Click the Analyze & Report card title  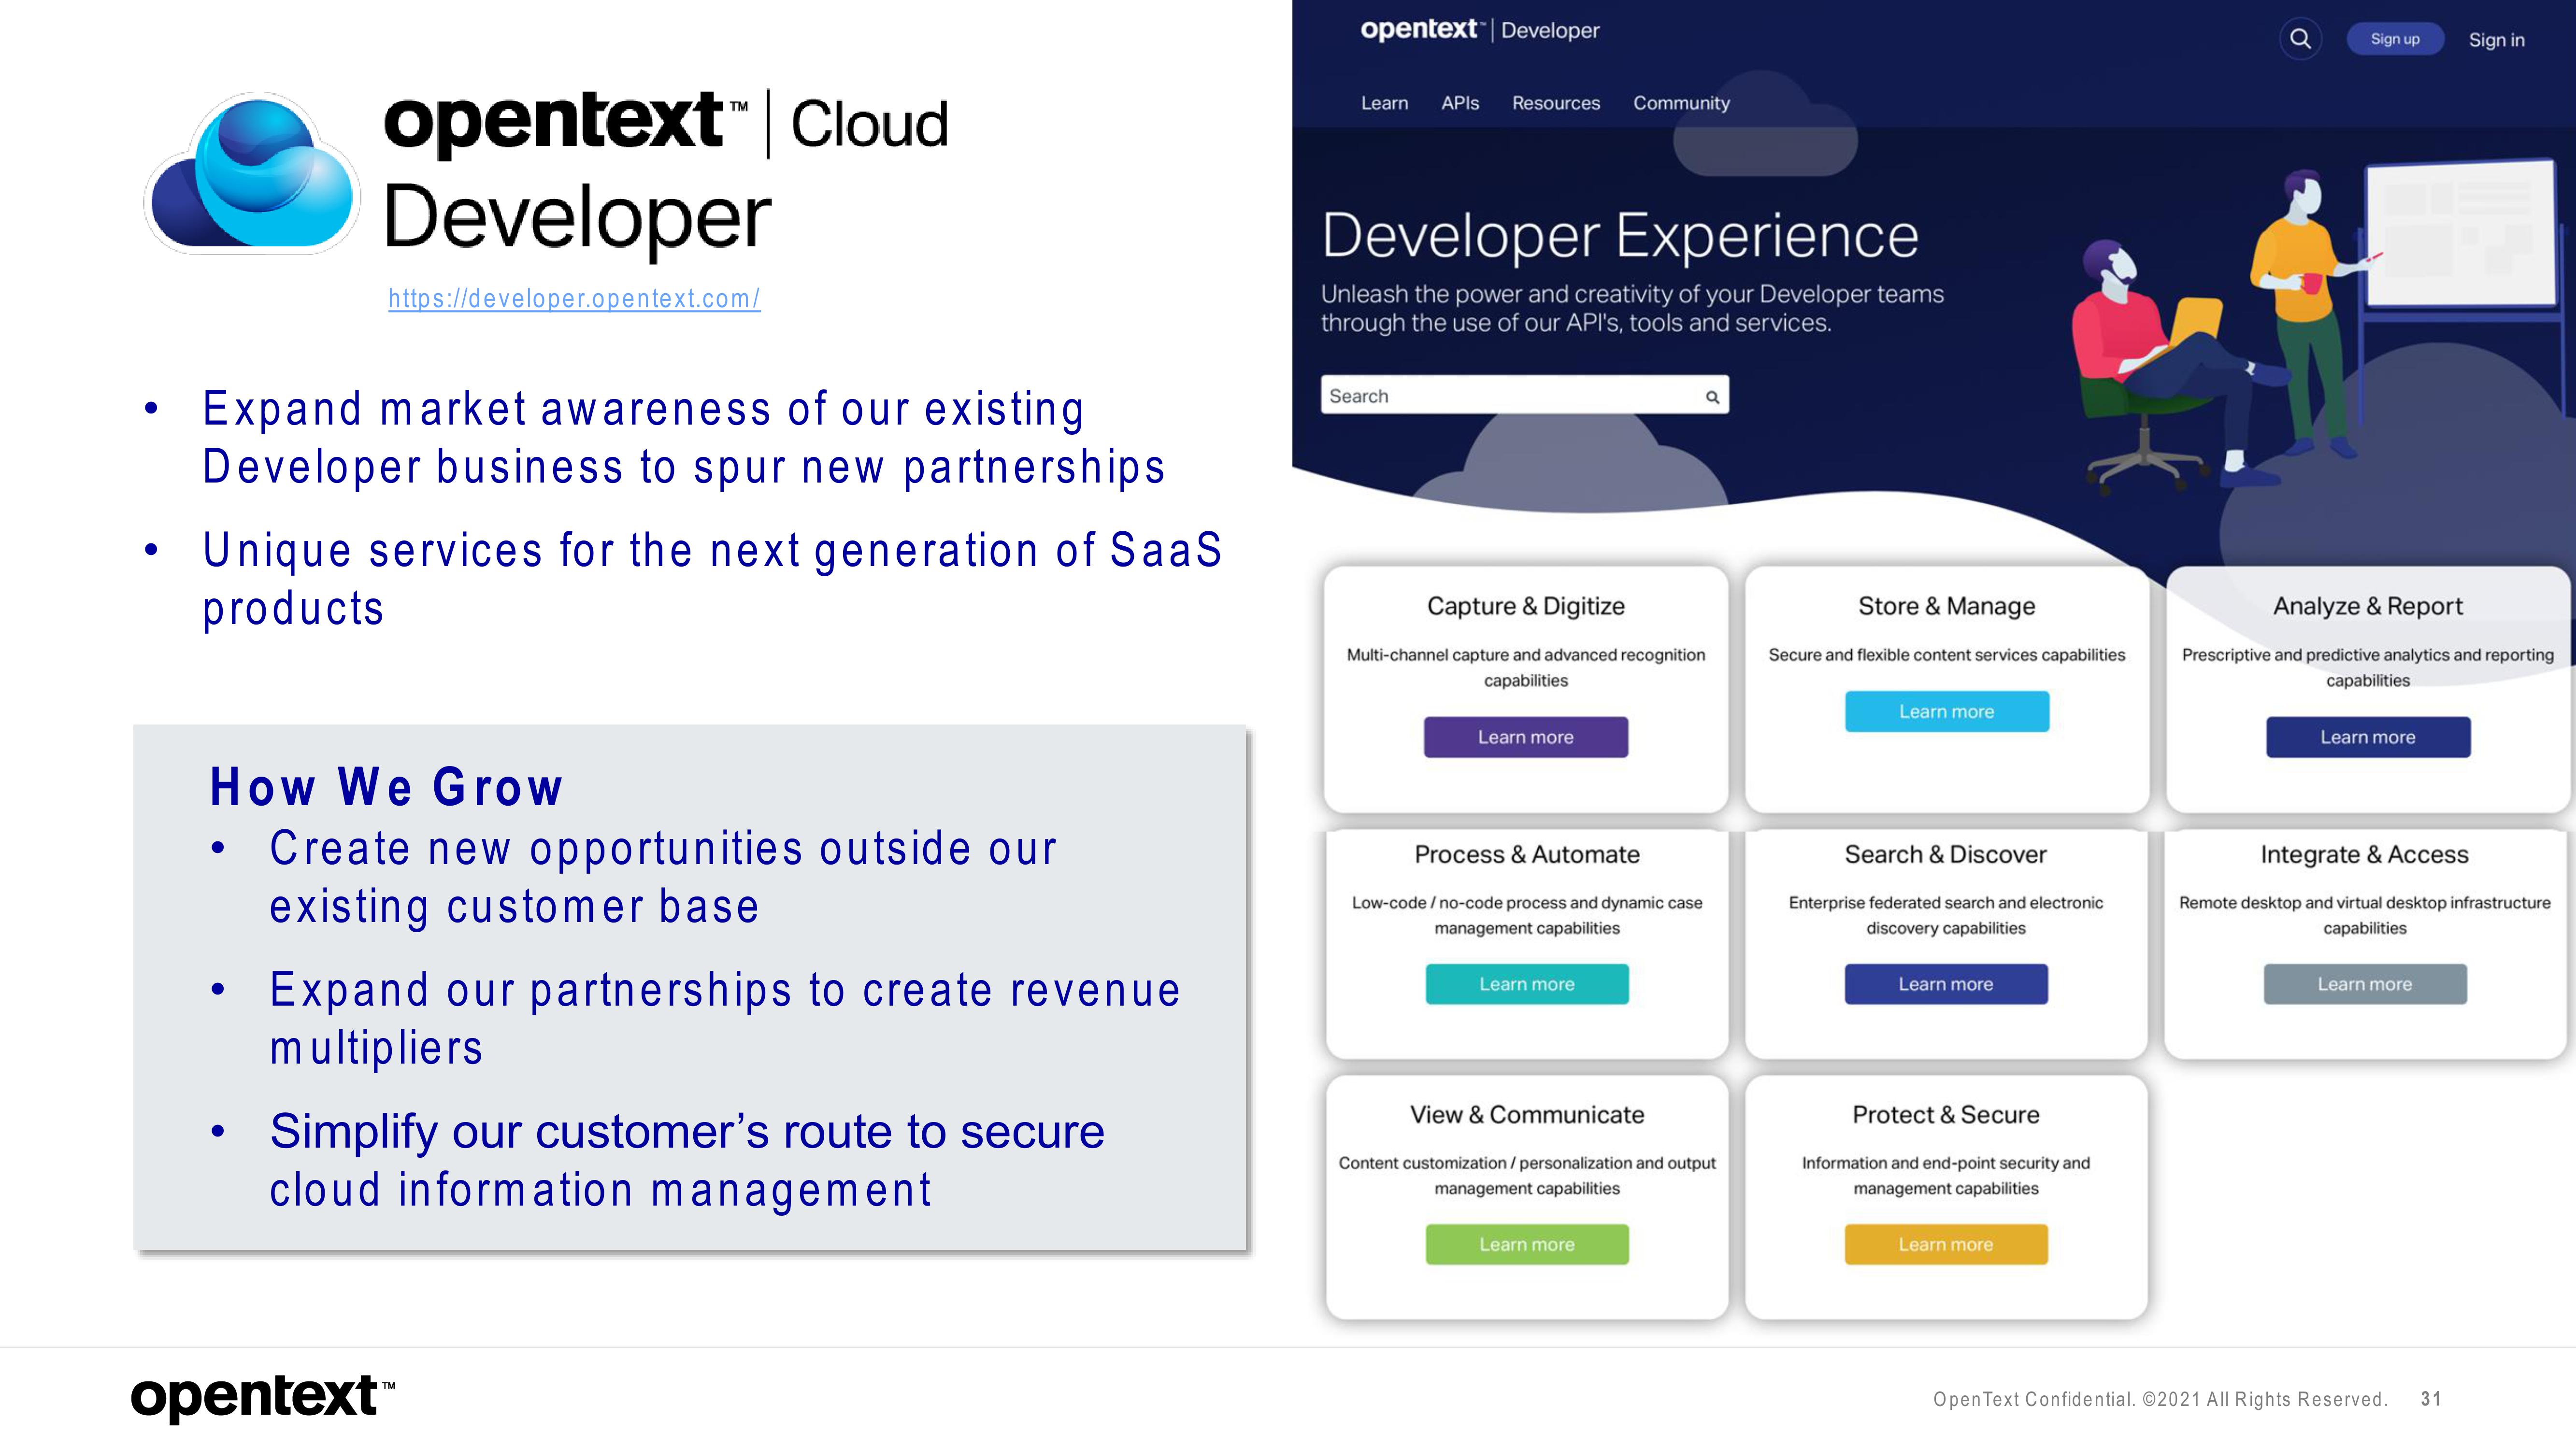(2367, 606)
